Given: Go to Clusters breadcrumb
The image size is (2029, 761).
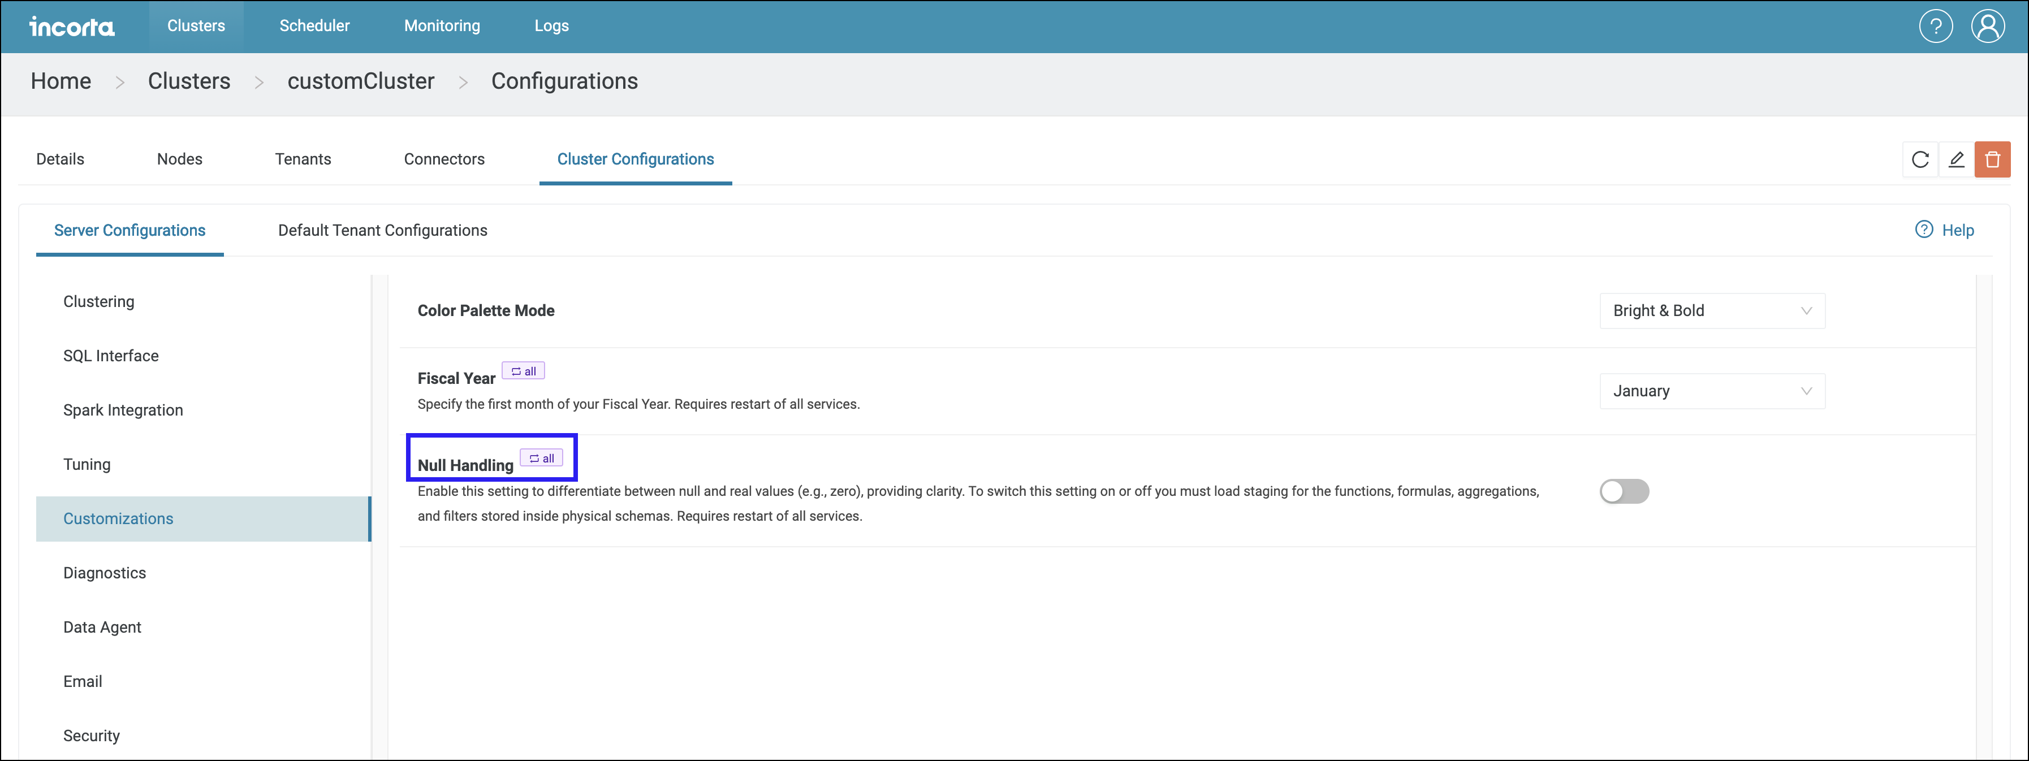Looking at the screenshot, I should click(189, 81).
